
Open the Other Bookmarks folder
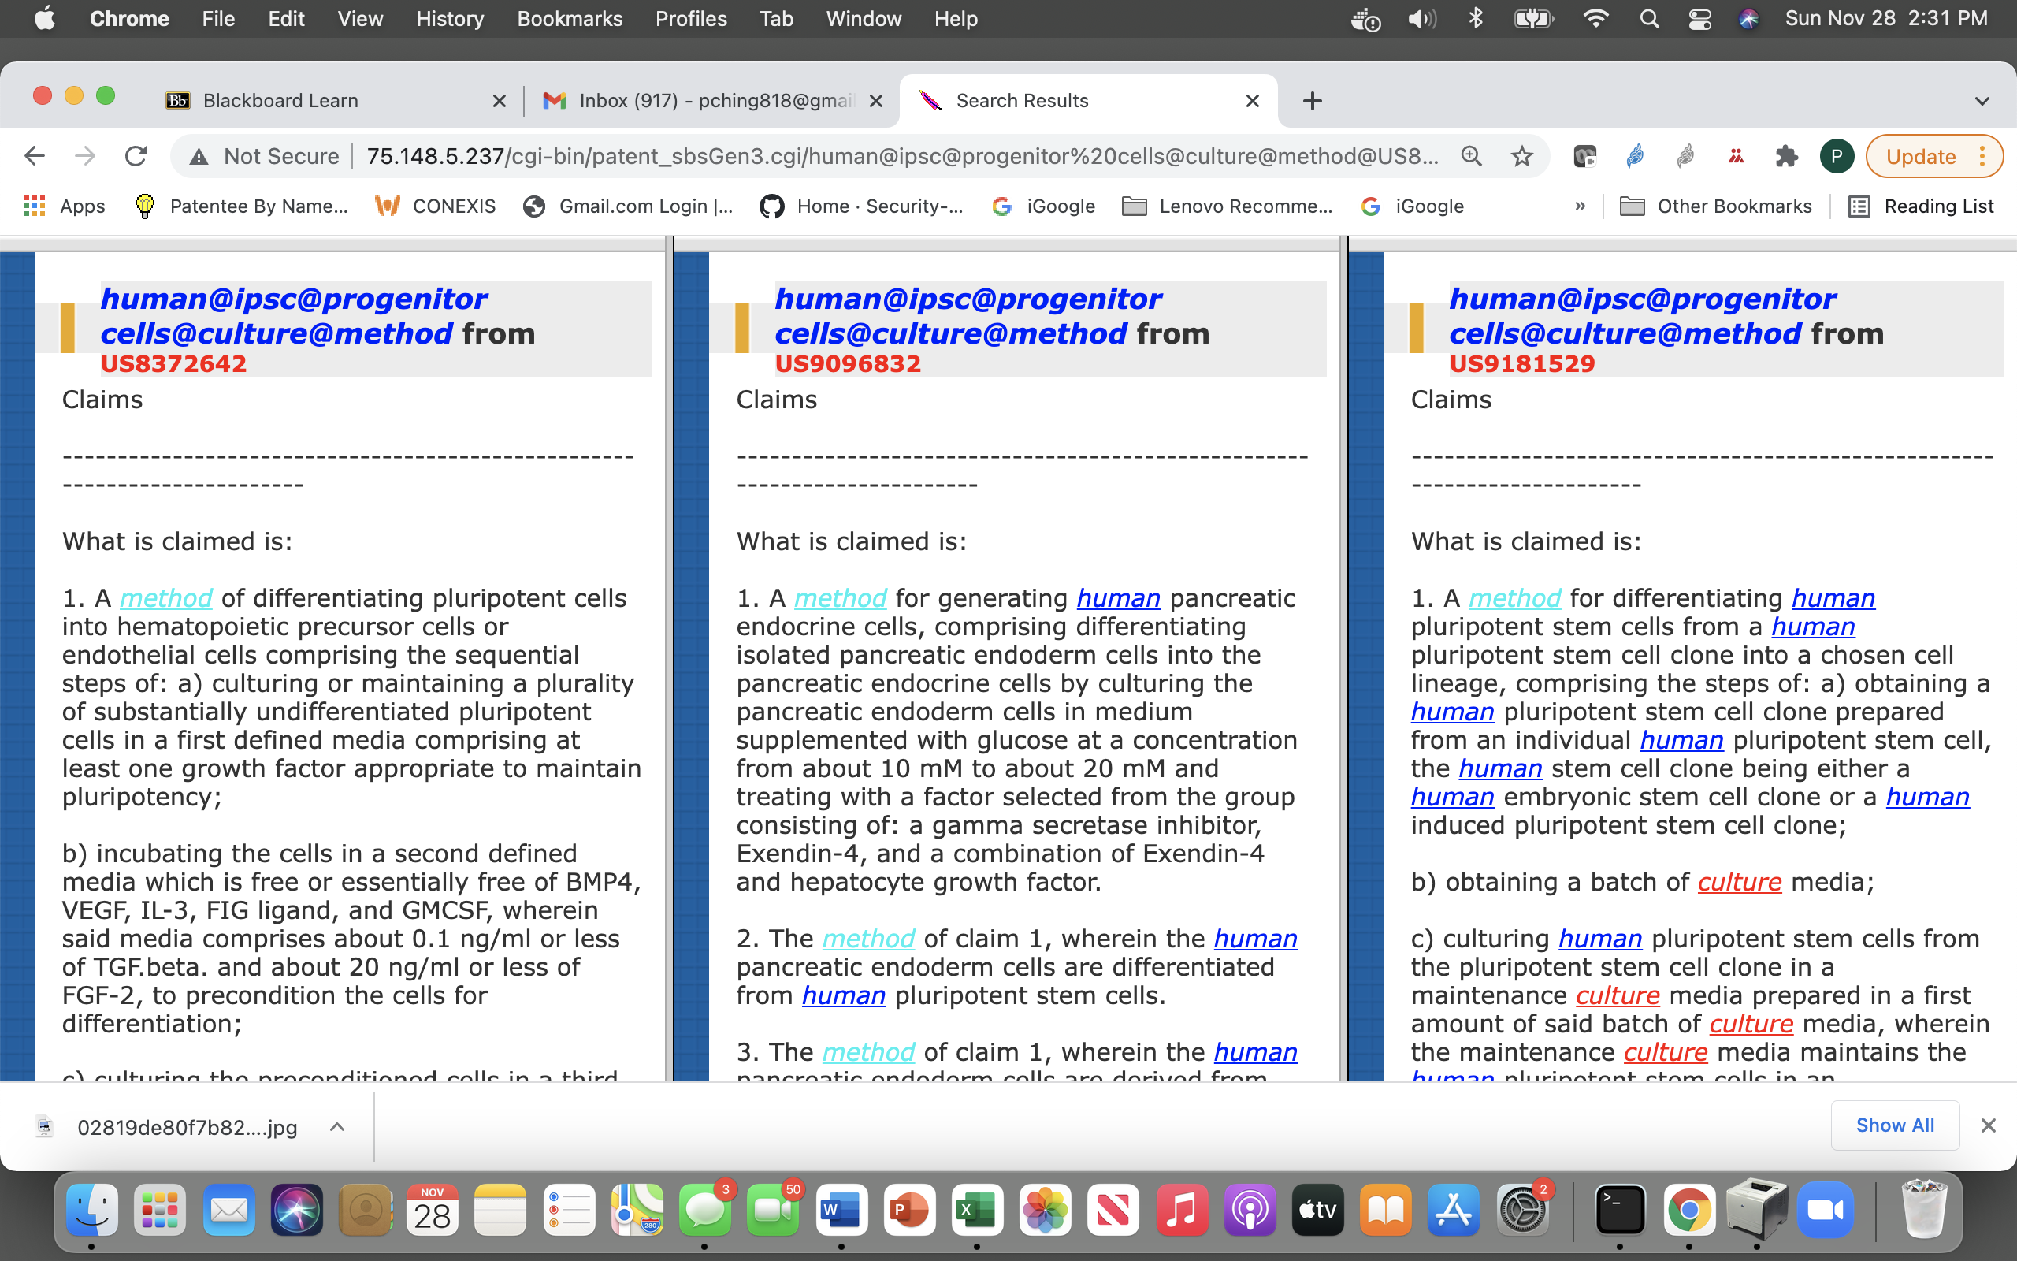1715,206
